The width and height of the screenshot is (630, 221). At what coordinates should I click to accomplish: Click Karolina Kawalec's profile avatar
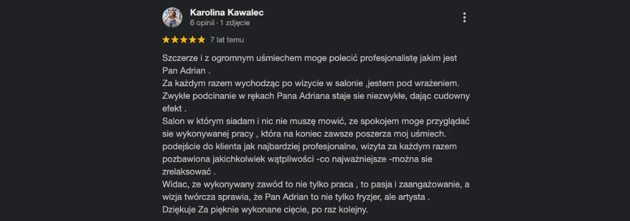[173, 18]
